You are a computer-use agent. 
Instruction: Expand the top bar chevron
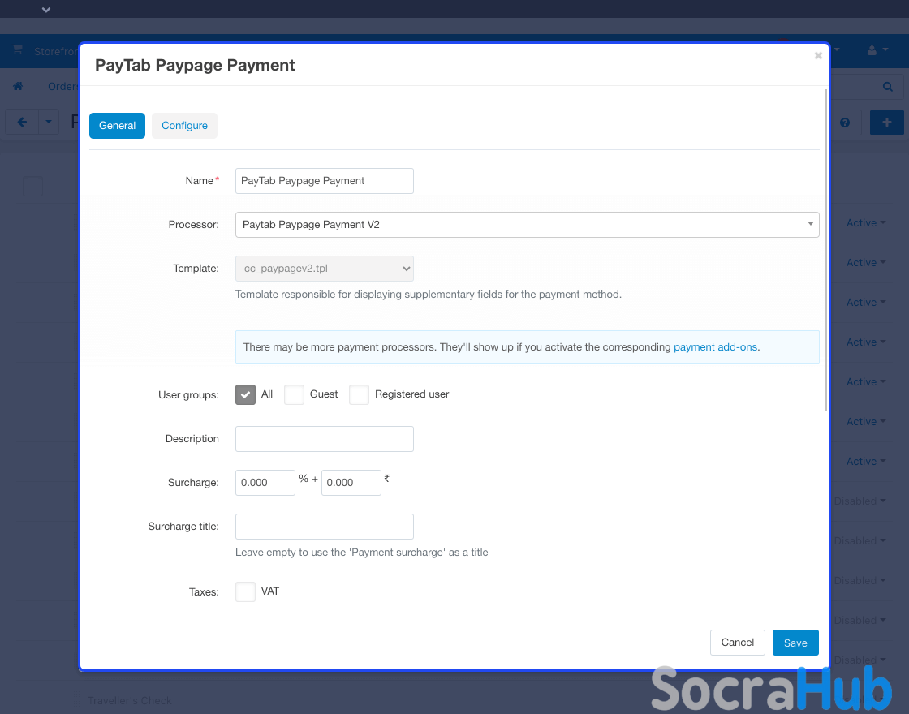46,9
